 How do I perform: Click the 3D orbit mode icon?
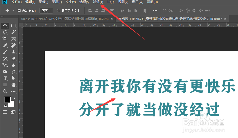point(181,10)
